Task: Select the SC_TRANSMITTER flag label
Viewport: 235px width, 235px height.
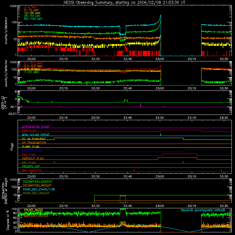Action: point(34,142)
